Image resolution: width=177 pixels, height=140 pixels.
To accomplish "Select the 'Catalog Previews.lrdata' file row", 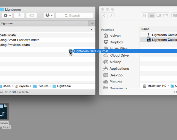I will coord(47,45).
